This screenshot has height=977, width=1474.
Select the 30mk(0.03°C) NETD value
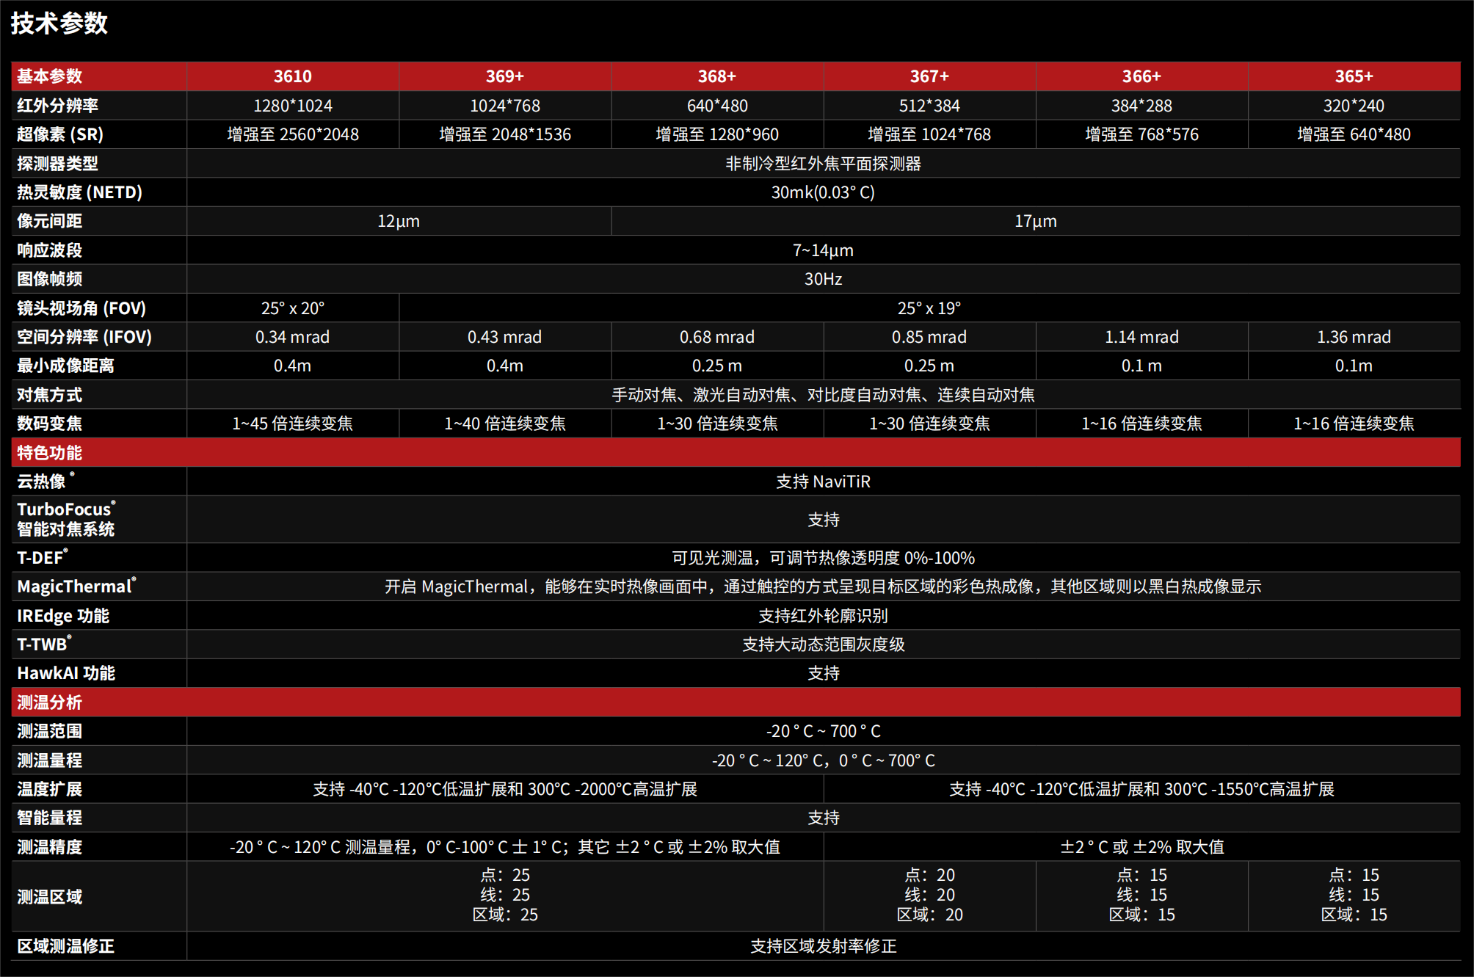(823, 192)
